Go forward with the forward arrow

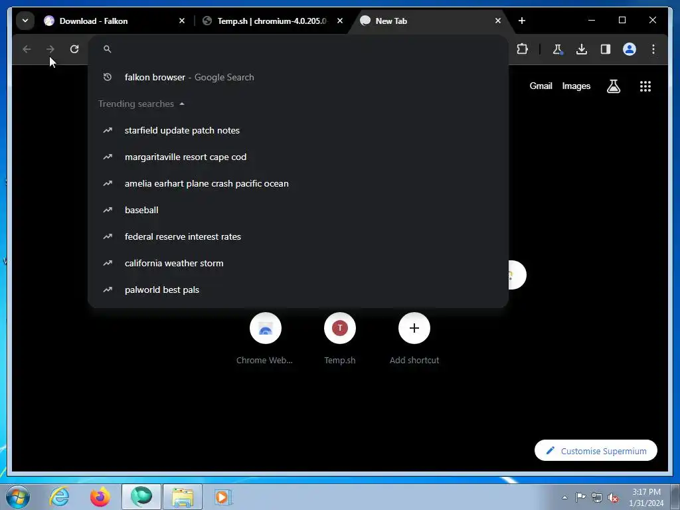coord(50,49)
